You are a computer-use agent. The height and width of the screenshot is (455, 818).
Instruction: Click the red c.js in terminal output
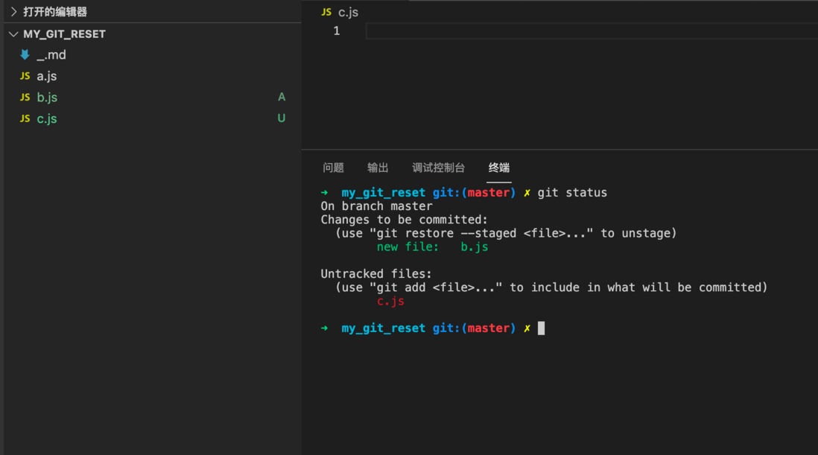coord(390,302)
